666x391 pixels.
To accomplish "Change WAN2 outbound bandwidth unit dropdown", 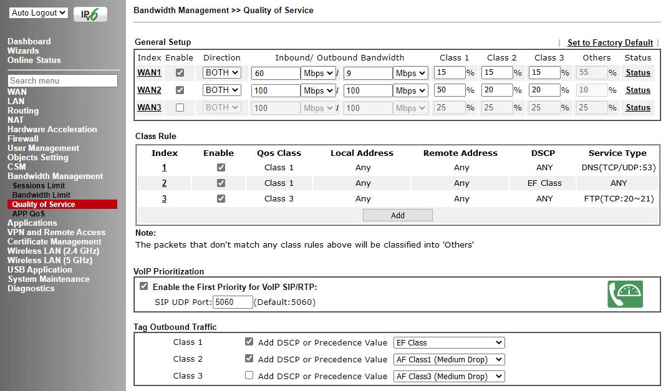I will point(410,90).
